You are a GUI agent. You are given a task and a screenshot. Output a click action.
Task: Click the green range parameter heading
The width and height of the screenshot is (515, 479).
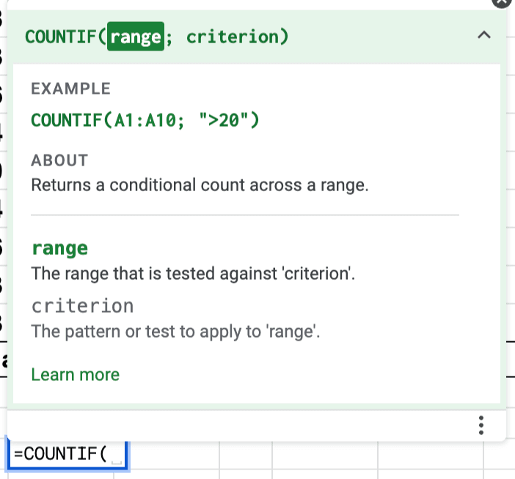point(59,248)
